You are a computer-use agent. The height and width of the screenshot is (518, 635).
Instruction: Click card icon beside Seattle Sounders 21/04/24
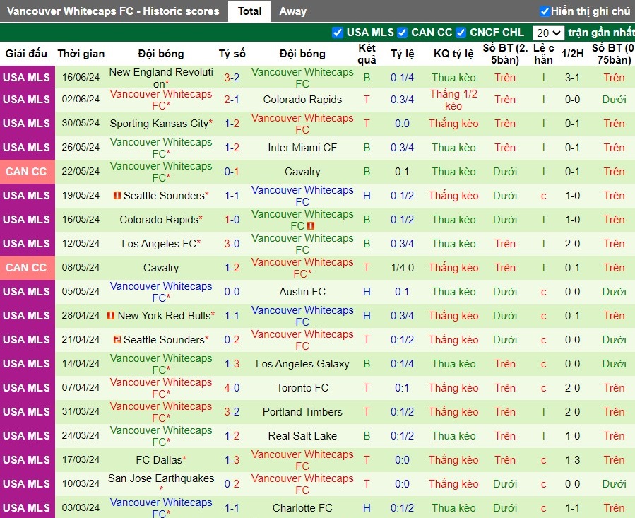[x=117, y=340]
